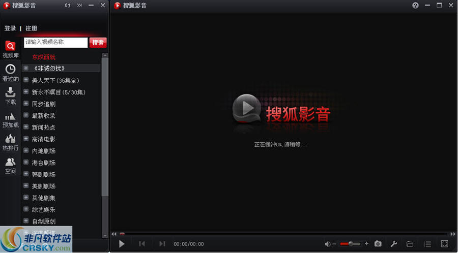Click the refresh arrows icon in left title bar

tap(68, 5)
